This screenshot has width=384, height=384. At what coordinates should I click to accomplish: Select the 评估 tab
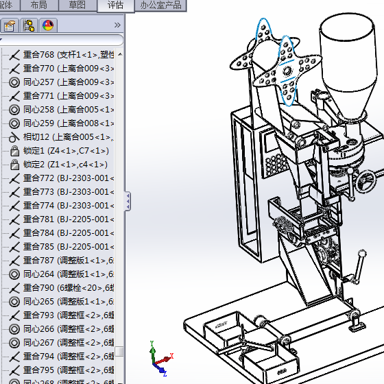tap(116, 5)
